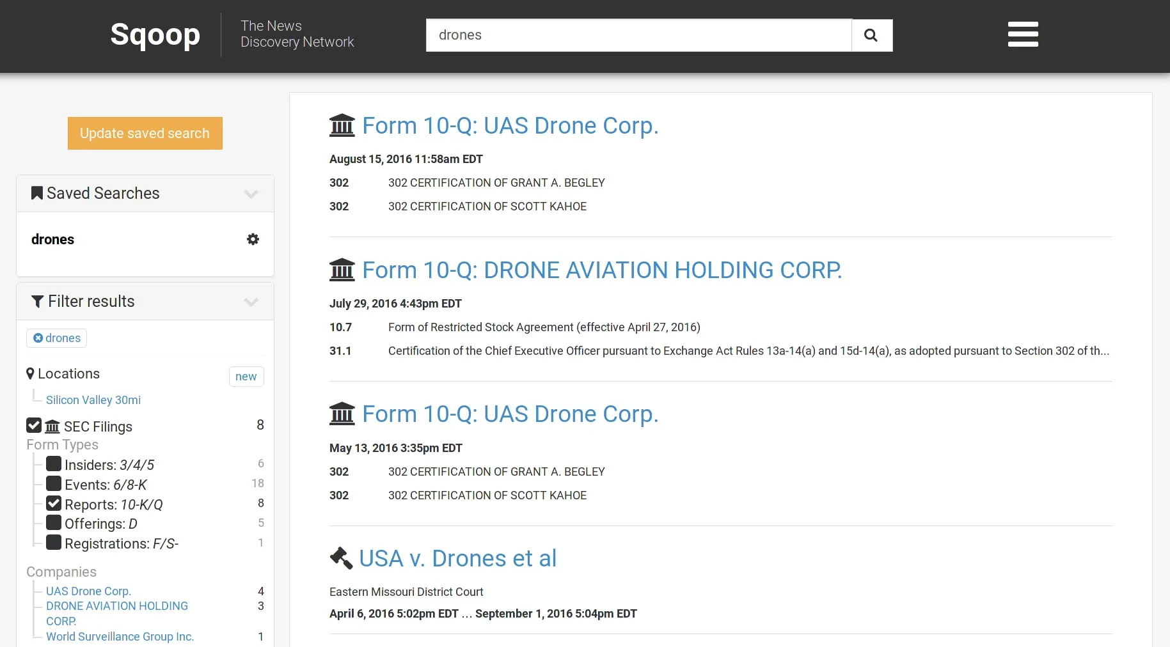Screen dimensions: 1170x647
Task: Click the bookmark icon in Saved Searches
Action: coord(37,193)
